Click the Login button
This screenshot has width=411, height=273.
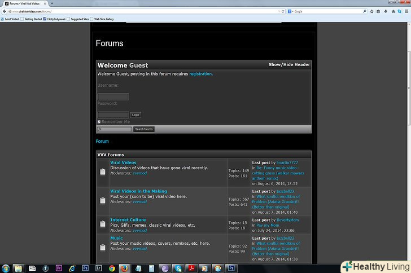click(x=135, y=115)
